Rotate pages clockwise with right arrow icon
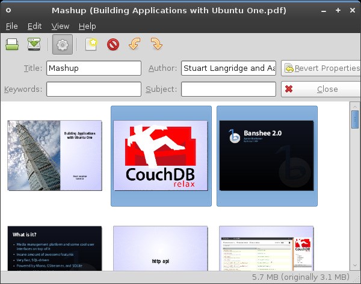 (156, 44)
